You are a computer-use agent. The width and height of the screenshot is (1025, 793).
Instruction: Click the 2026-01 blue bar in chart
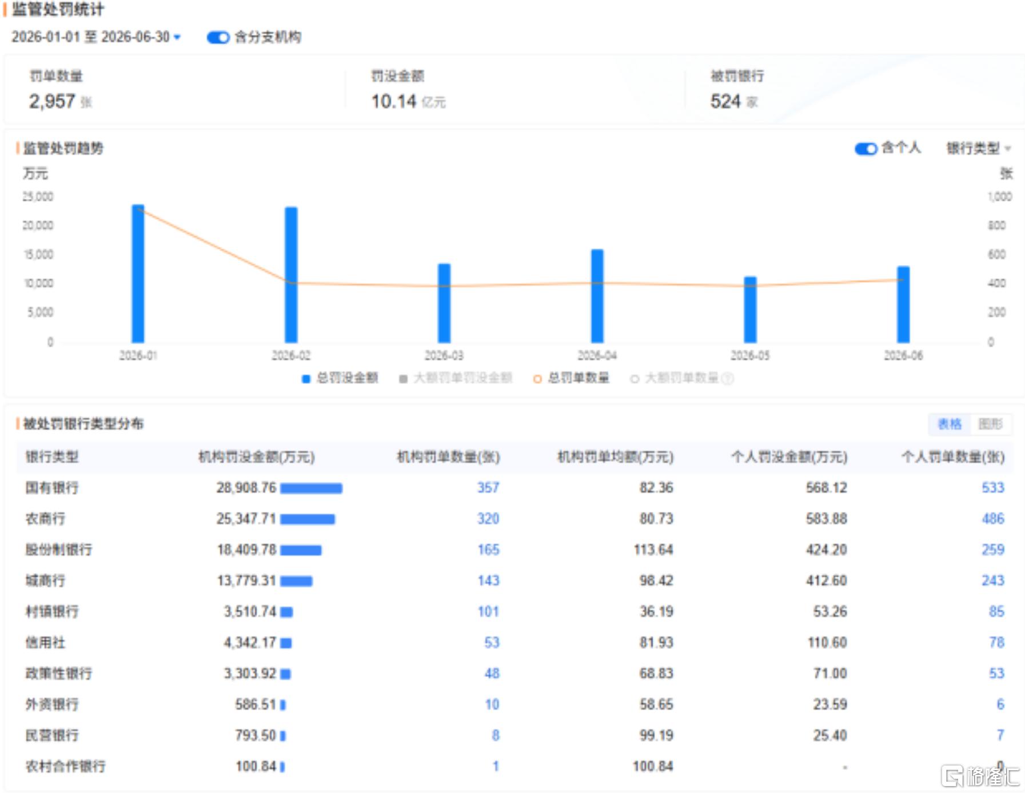coord(138,274)
